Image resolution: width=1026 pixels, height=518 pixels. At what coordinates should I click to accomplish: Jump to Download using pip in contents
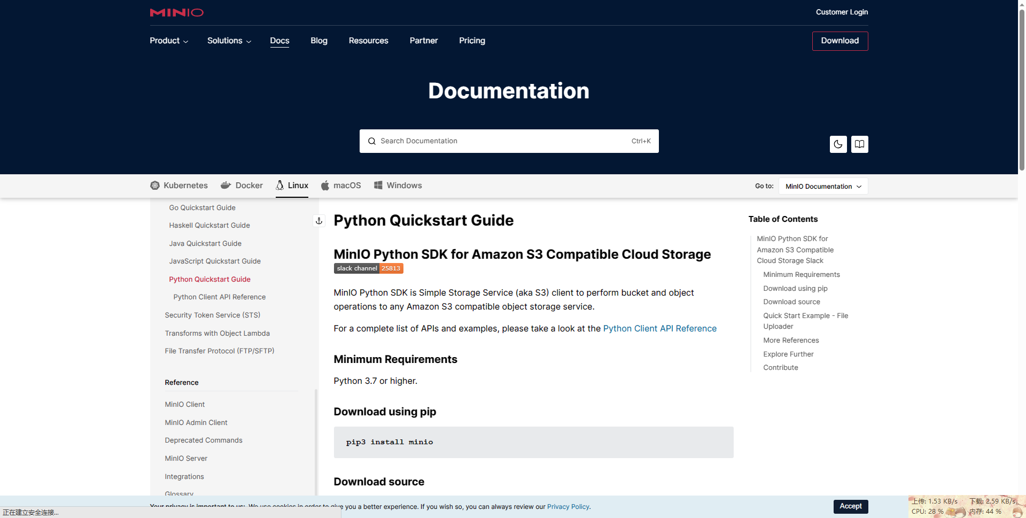coord(795,289)
